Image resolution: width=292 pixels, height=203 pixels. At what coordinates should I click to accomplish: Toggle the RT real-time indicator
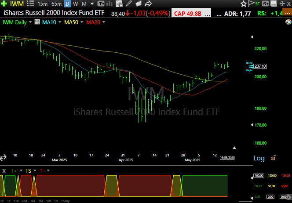258,4
